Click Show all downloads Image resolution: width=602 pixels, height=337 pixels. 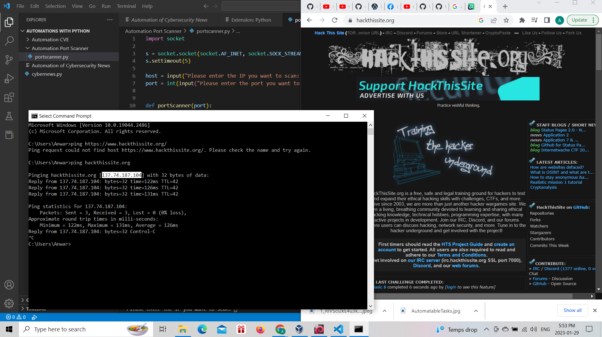point(573,310)
